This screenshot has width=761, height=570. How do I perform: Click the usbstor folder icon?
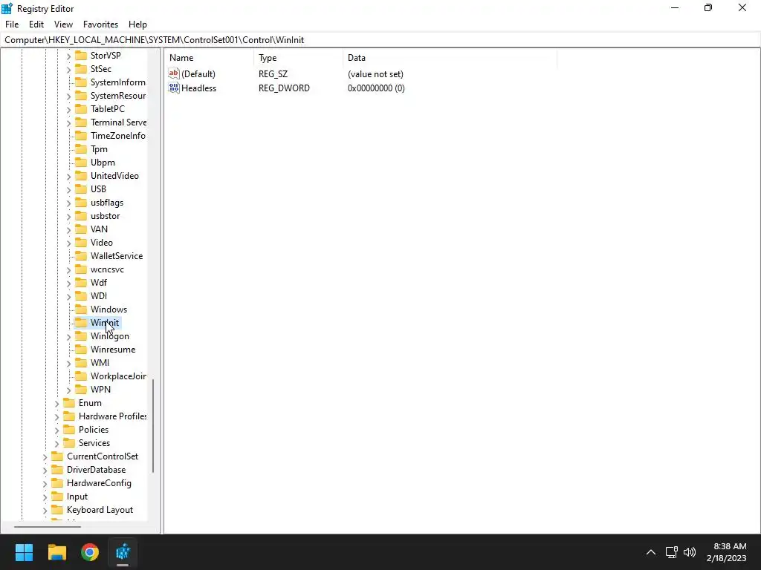81,216
